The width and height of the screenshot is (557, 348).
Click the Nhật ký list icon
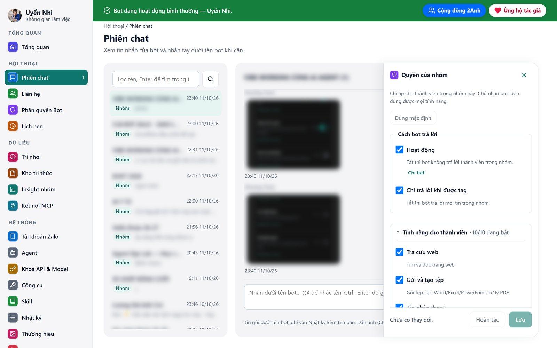coord(13,318)
